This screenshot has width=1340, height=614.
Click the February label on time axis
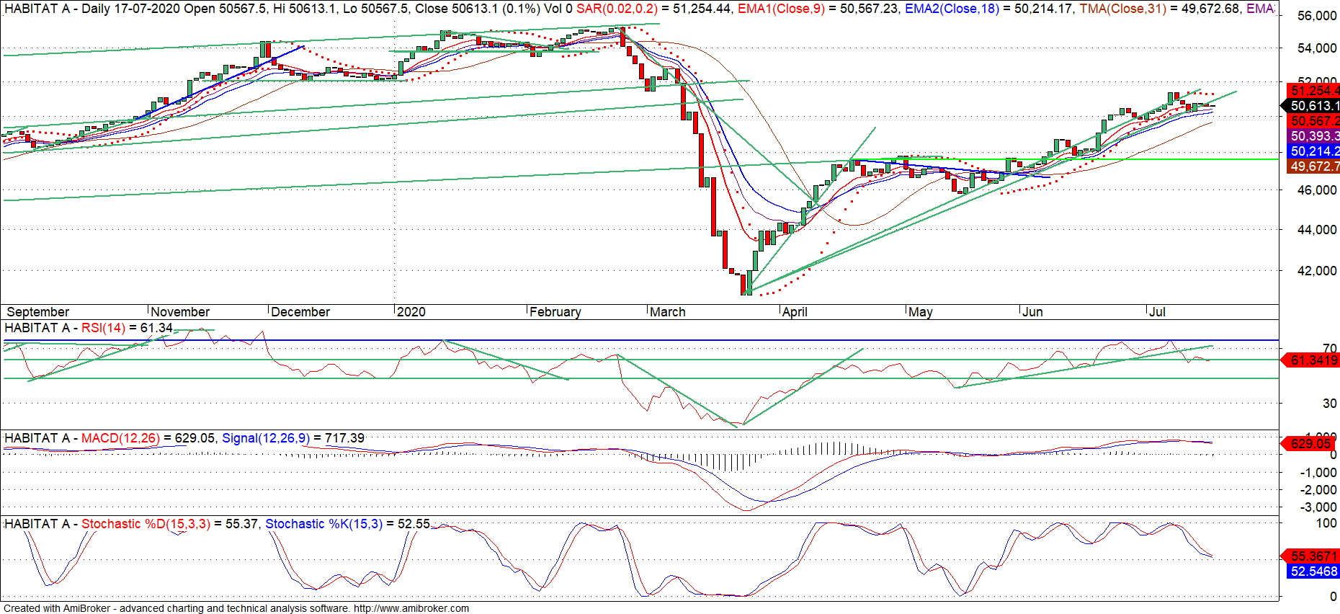(x=555, y=312)
